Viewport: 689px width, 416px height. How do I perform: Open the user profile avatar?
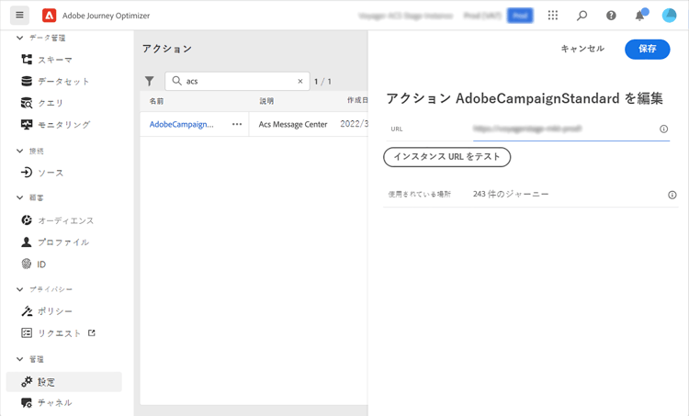(670, 16)
